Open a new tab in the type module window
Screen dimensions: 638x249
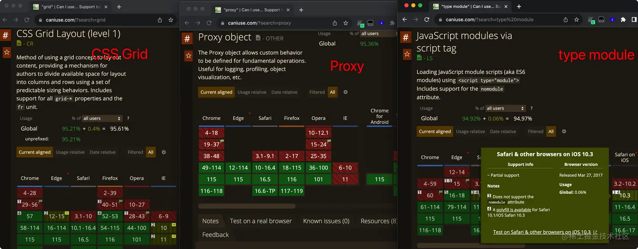point(519,6)
